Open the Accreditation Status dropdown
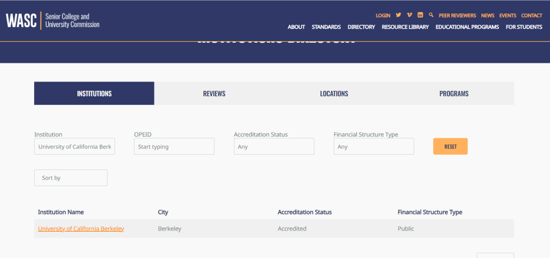Viewport: 550px width, 258px height. pos(274,147)
